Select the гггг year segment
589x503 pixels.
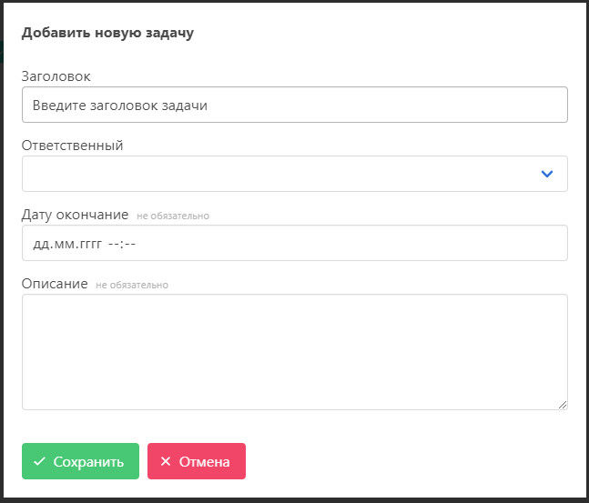[x=88, y=244]
